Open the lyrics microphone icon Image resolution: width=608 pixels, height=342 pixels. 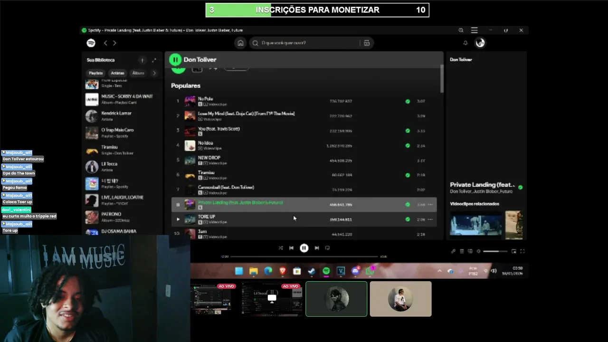click(x=453, y=251)
